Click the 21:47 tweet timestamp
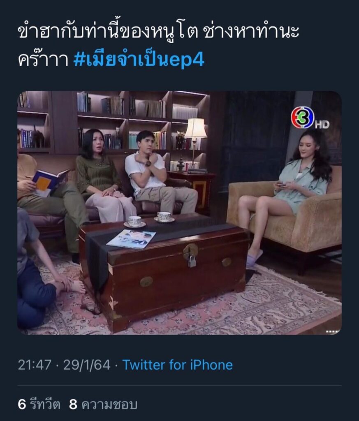 pos(35,365)
